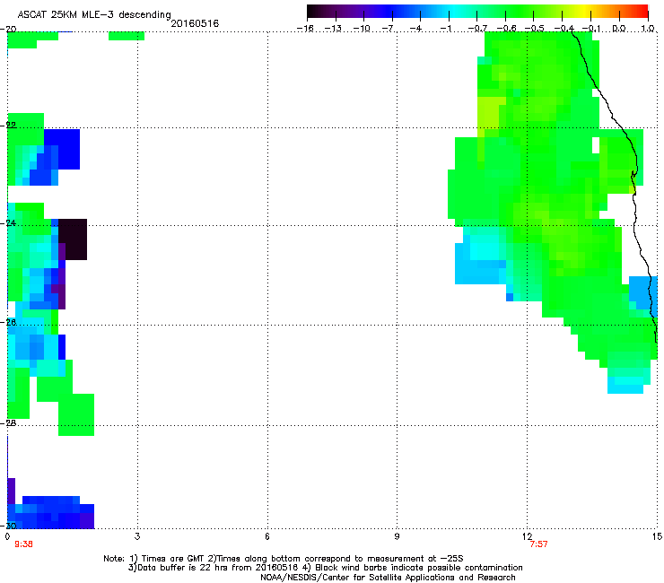Image resolution: width=664 pixels, height=583 pixels.
Task: Click the colorbar tick label -0.5
Action: click(535, 29)
